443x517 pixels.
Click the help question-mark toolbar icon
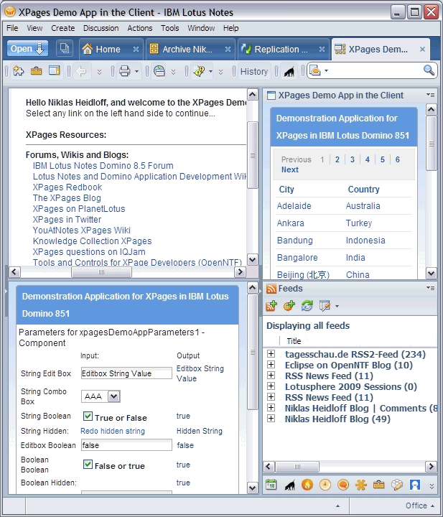[x=199, y=71]
